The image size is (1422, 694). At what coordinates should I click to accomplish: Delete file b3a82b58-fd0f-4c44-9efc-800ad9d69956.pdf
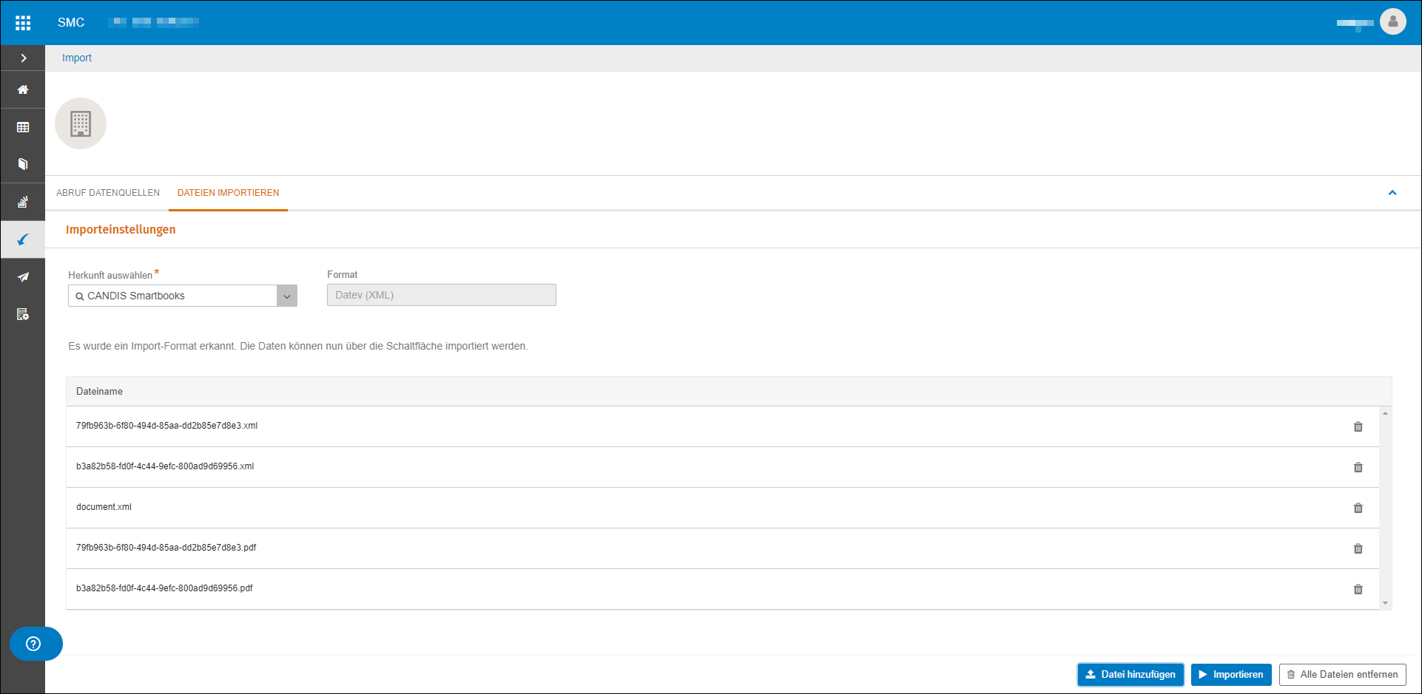pos(1358,589)
